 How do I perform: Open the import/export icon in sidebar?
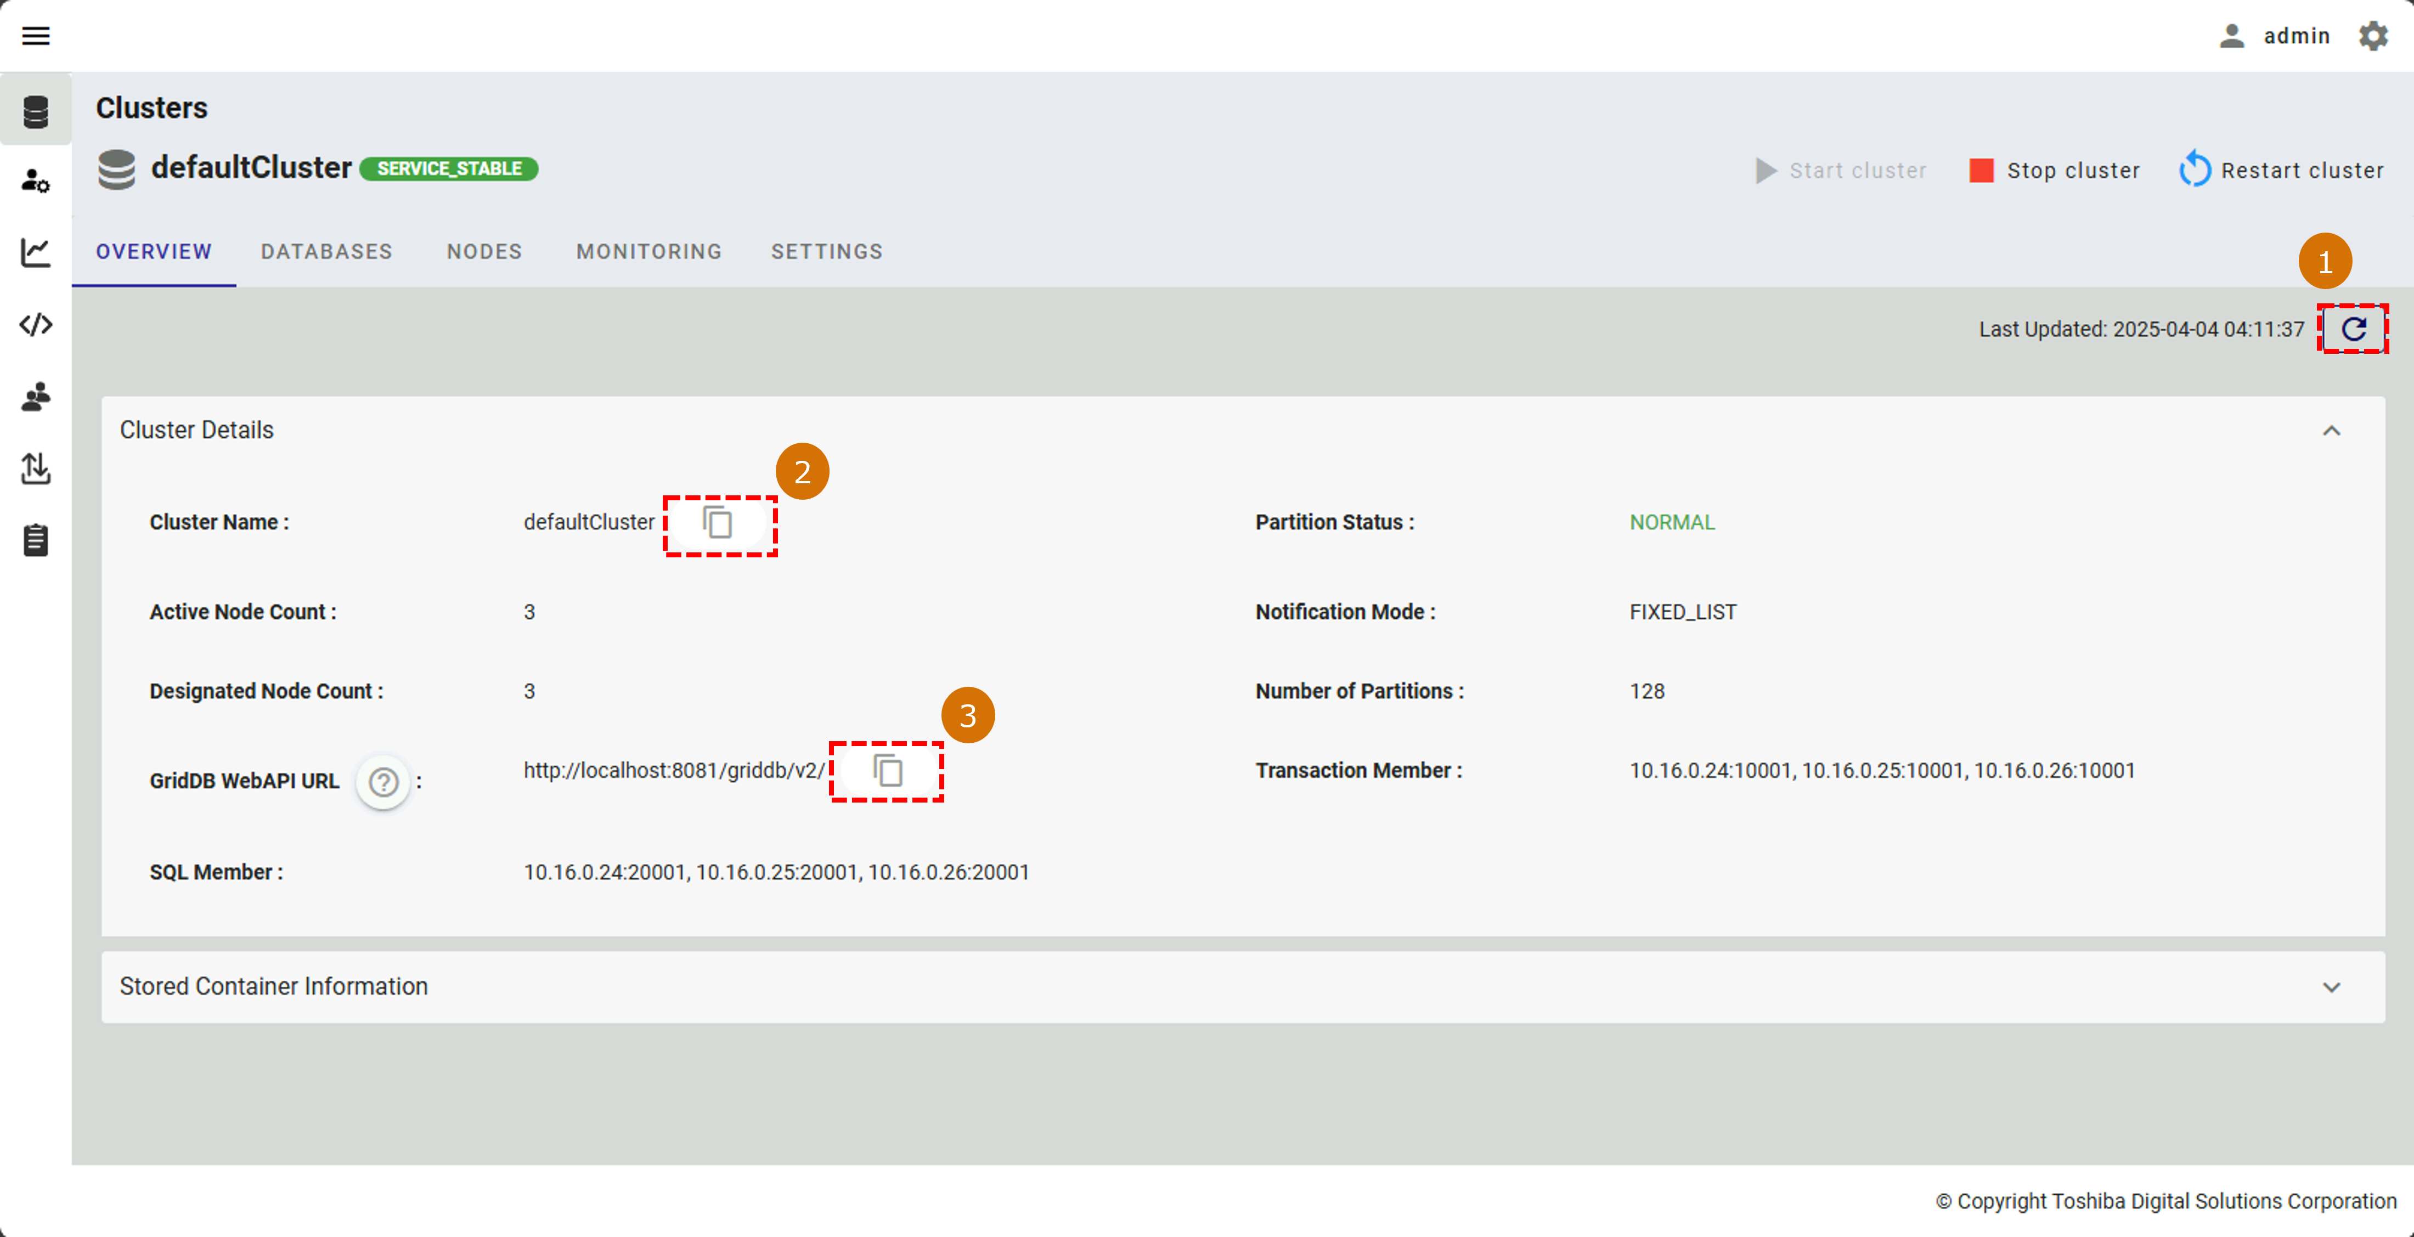click(36, 467)
